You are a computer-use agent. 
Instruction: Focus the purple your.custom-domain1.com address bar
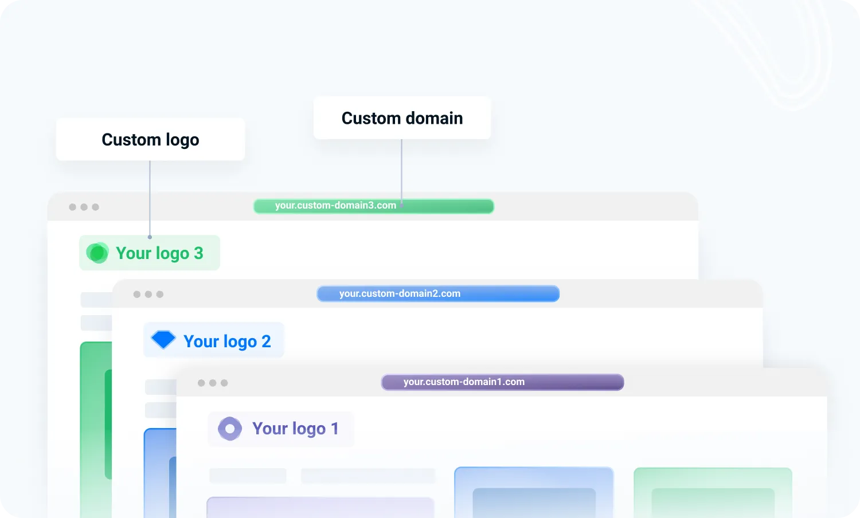click(502, 382)
